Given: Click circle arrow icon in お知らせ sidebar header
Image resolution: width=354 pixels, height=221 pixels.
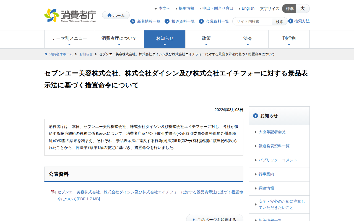Looking at the screenshot, I should coord(256,116).
